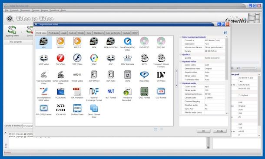This screenshot has width=265, height=159.
Task: Pick the ProRes Video icon
Action: click(x=77, y=108)
